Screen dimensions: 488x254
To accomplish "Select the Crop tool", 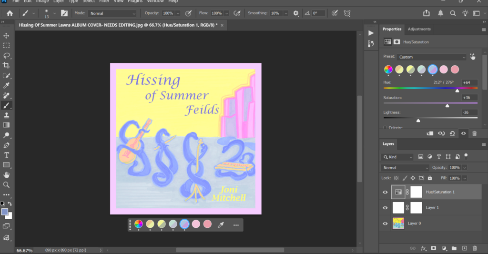I will click(6, 65).
